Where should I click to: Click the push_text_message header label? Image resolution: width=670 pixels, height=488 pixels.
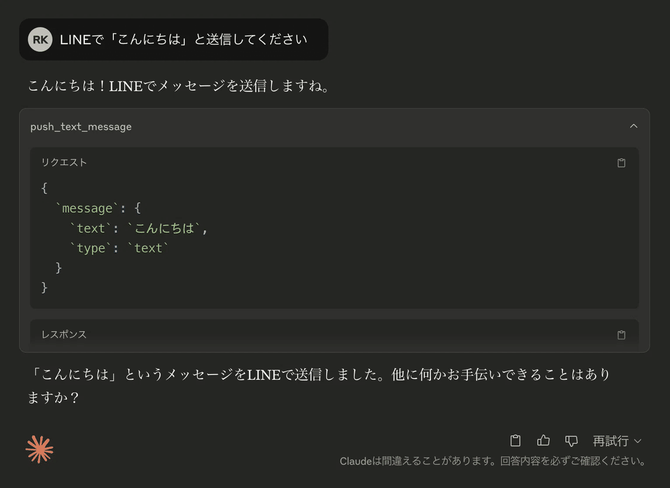tap(80, 127)
